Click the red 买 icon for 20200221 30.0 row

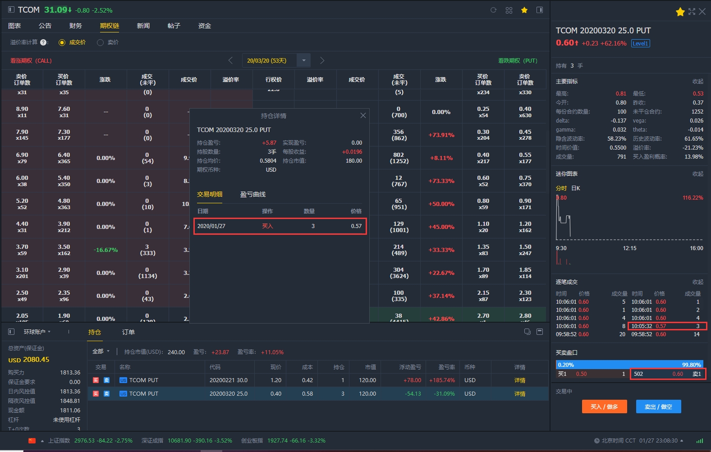[x=96, y=380]
